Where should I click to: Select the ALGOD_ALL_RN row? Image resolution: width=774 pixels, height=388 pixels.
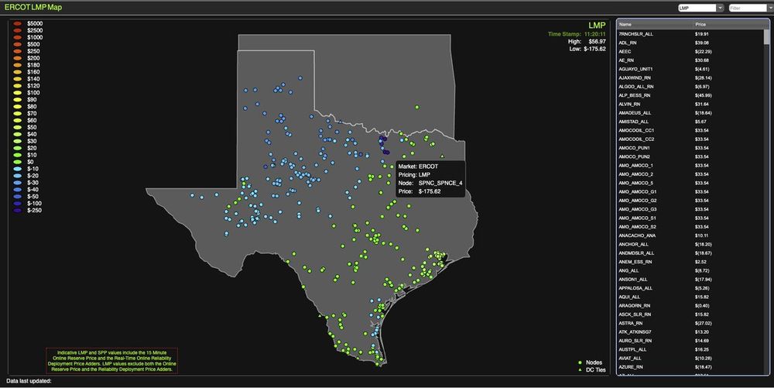[x=690, y=87]
